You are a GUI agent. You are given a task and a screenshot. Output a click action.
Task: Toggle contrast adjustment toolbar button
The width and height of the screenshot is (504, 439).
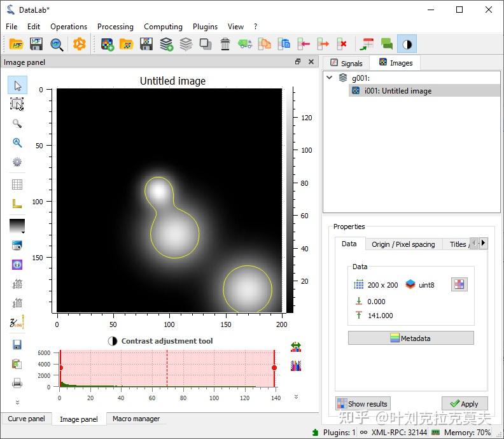pyautogui.click(x=407, y=44)
